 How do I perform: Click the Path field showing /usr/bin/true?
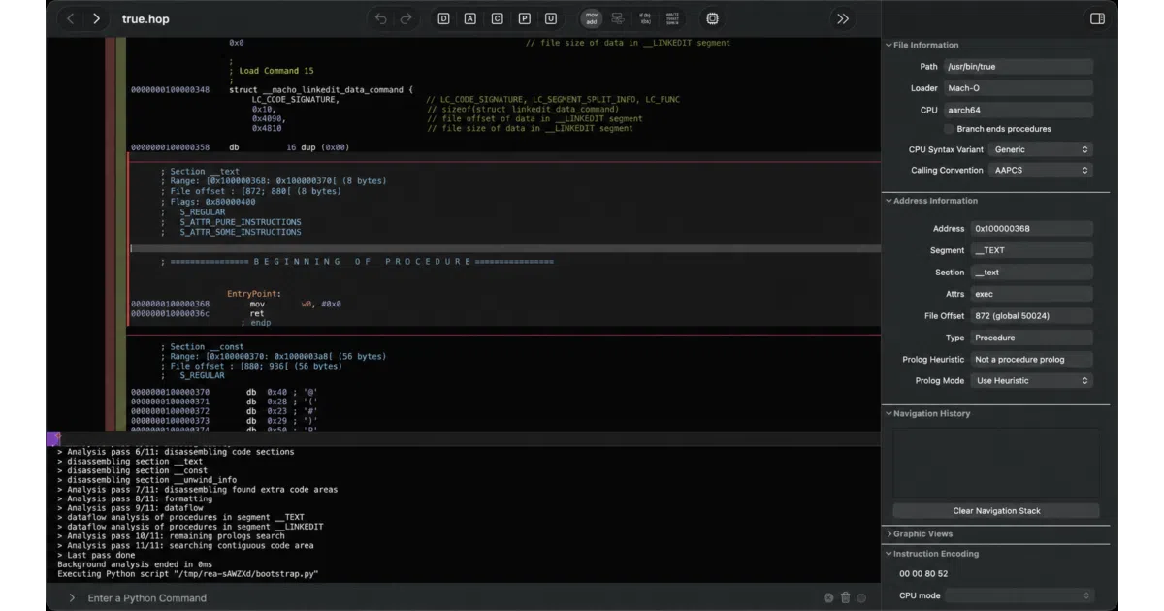click(1018, 67)
